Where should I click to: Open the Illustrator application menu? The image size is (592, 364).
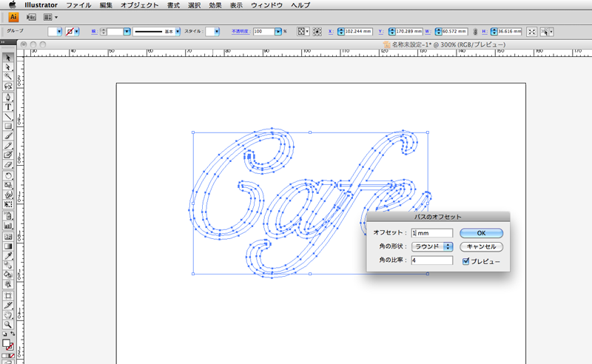[x=41, y=5]
